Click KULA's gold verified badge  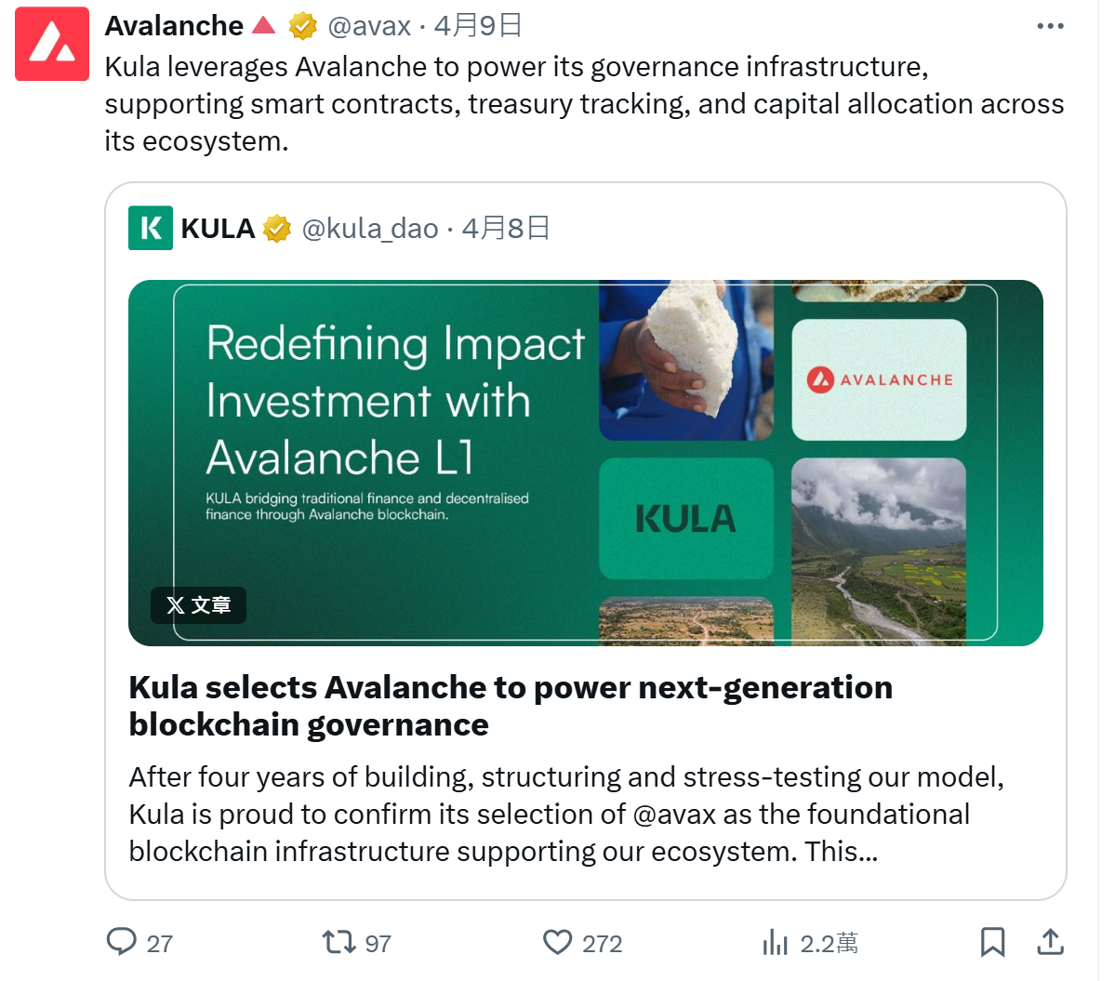pyautogui.click(x=276, y=229)
